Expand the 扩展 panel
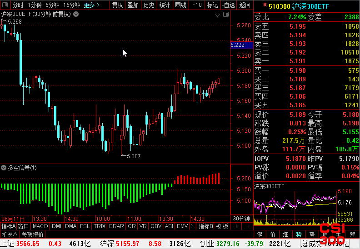 [10, 234]
